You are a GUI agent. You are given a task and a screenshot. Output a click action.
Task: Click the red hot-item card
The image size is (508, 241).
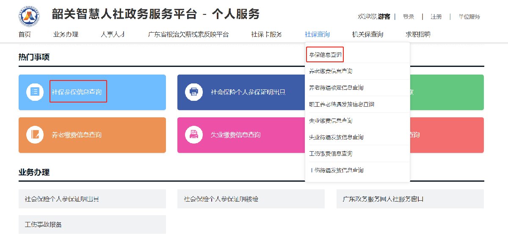pyautogui.click(x=447, y=135)
